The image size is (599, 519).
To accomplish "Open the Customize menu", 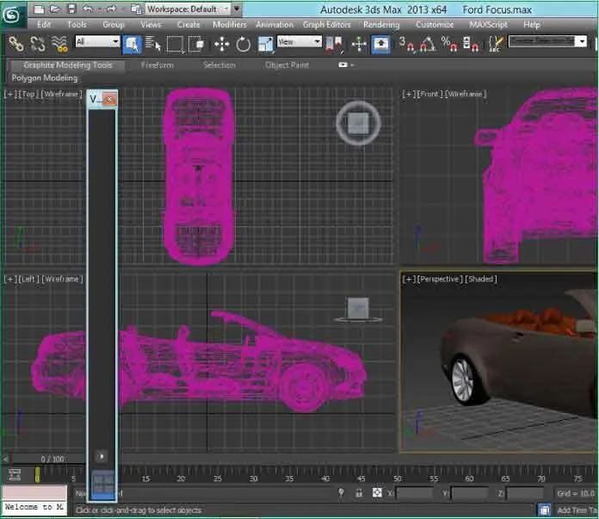I will pyautogui.click(x=435, y=24).
